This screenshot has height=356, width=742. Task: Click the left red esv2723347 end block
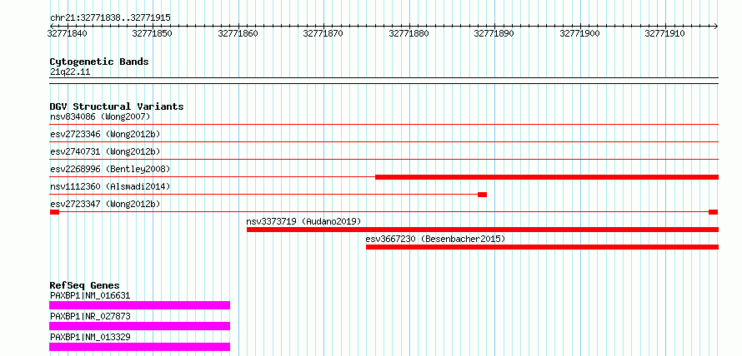pos(54,212)
